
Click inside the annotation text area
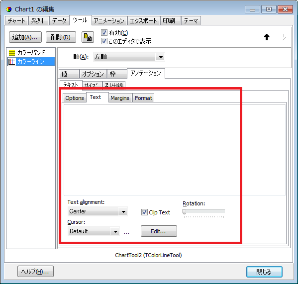(174, 150)
